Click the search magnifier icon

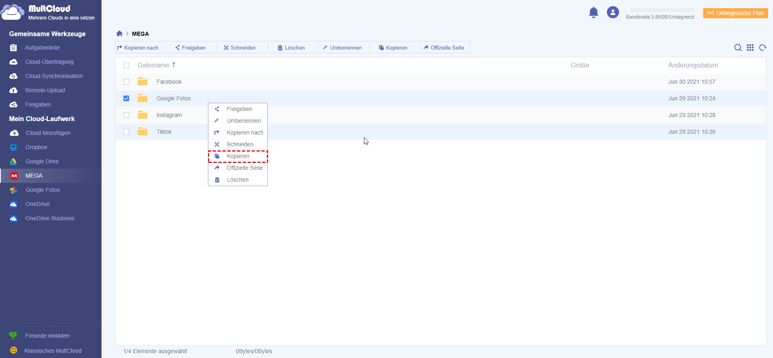(x=738, y=48)
